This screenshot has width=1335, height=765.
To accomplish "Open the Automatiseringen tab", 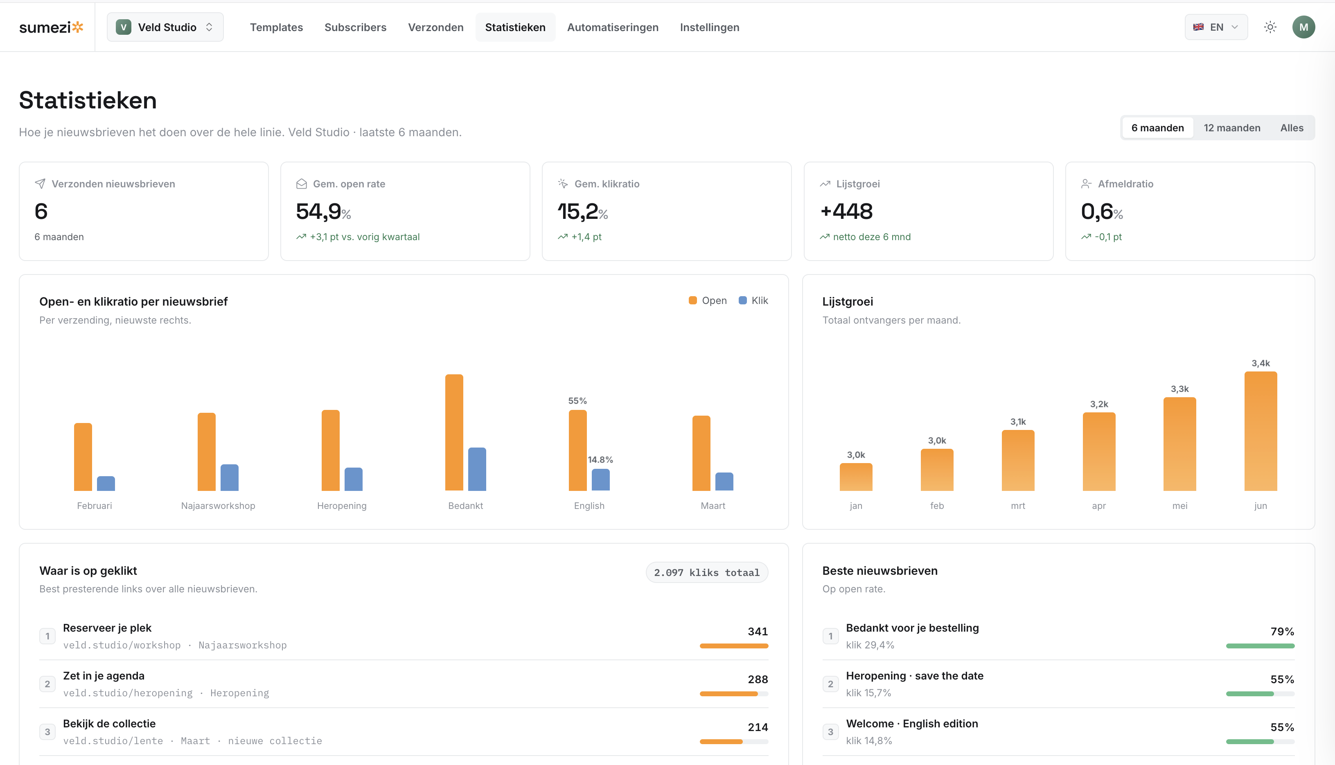I will point(613,27).
